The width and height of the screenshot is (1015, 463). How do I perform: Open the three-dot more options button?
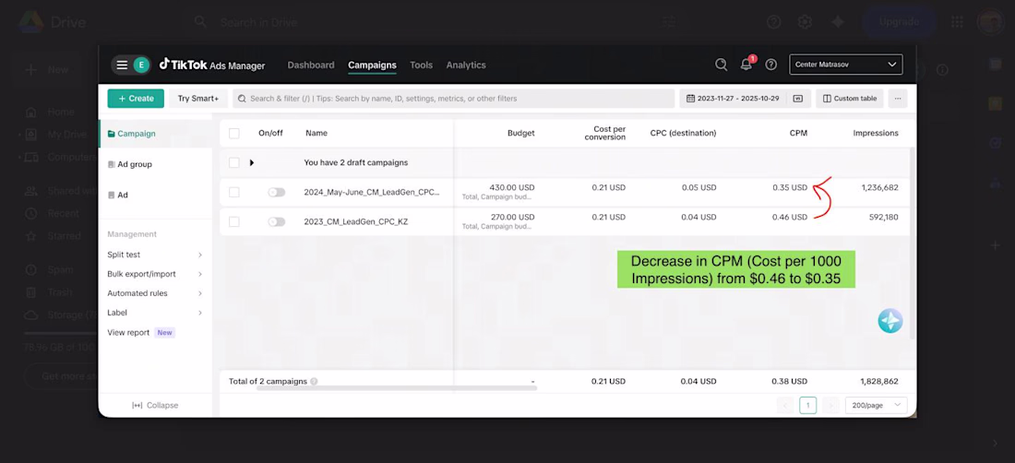pos(897,99)
